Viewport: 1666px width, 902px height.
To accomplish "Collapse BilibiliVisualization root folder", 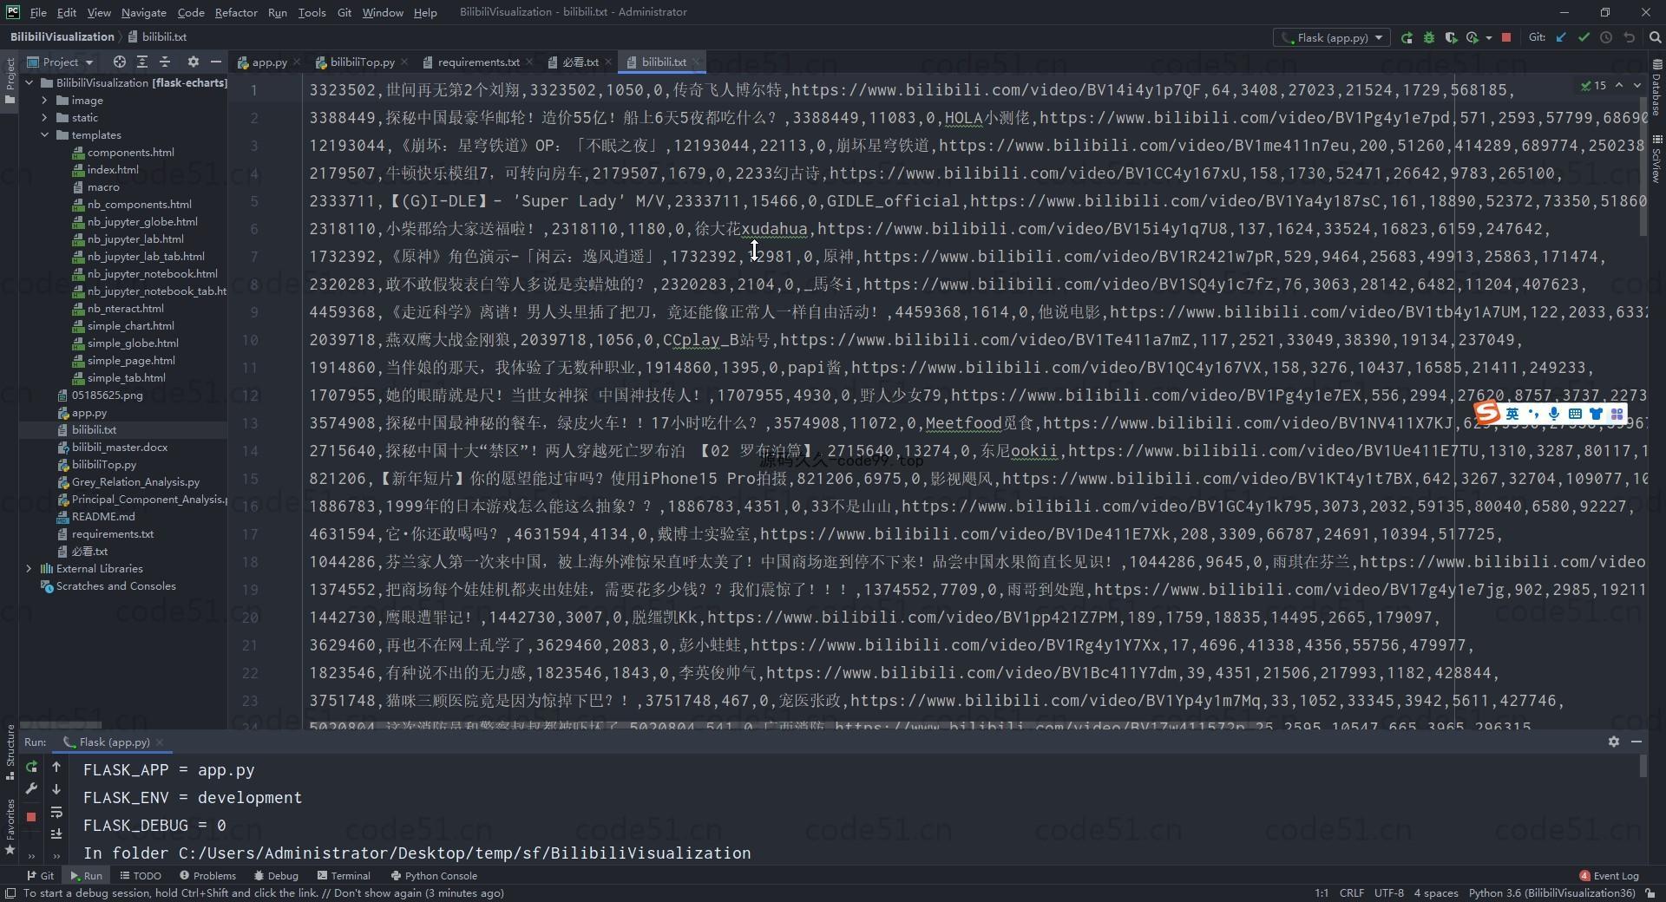I will pyautogui.click(x=30, y=83).
